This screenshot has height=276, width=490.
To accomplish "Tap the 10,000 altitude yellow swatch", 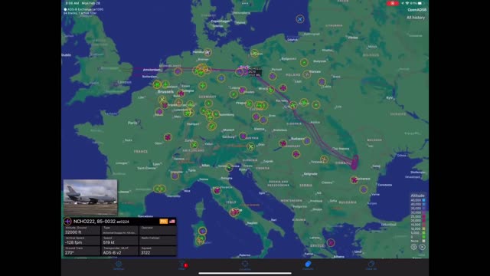I will [x=423, y=228].
